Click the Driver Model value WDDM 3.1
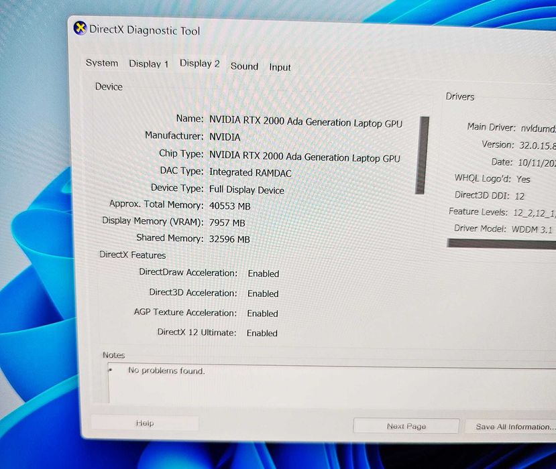The width and height of the screenshot is (556, 469). 532,230
